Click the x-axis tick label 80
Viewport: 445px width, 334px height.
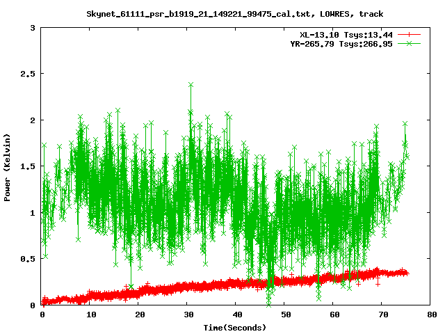[432, 315]
